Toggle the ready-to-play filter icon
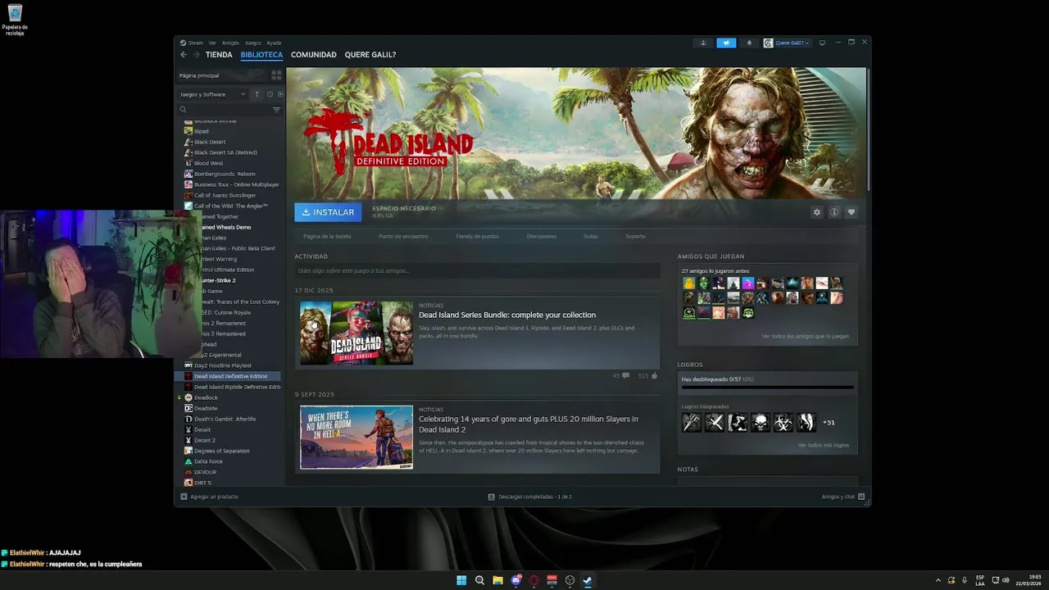The width and height of the screenshot is (1049, 590). click(280, 94)
